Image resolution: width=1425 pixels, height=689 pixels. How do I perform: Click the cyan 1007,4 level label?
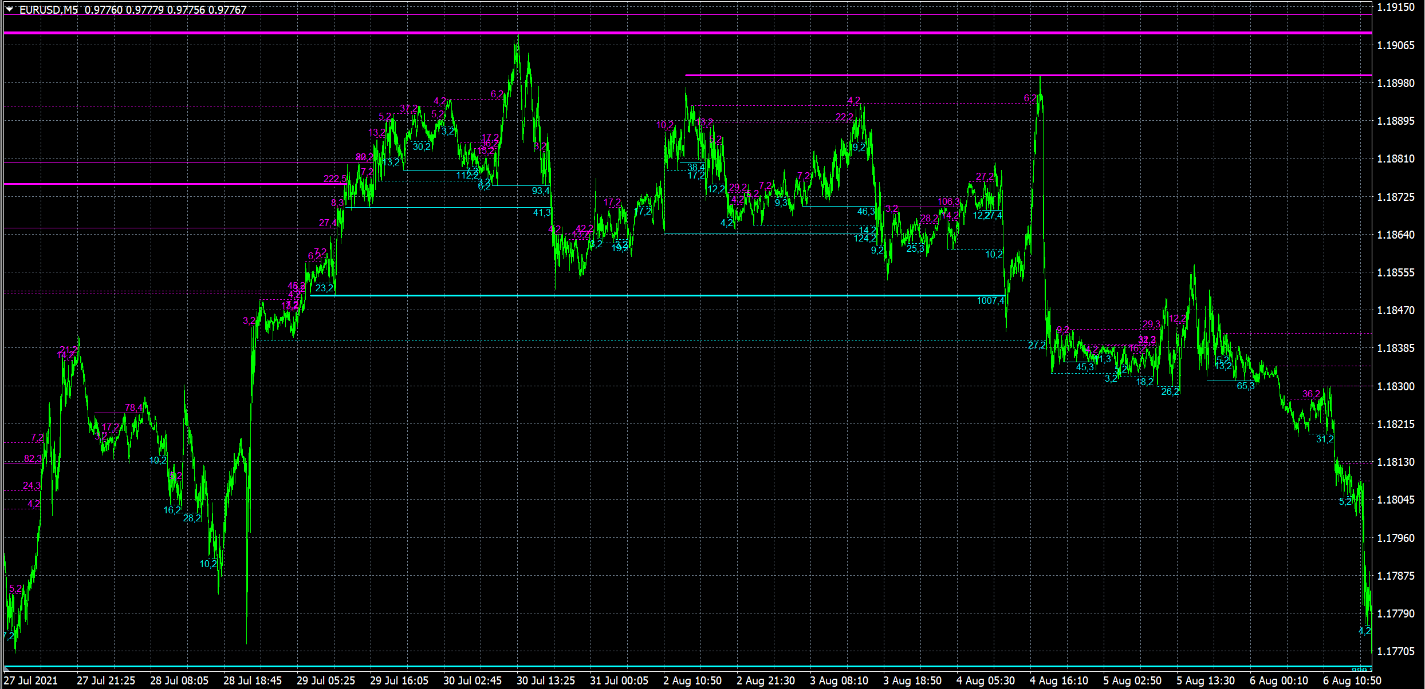990,300
